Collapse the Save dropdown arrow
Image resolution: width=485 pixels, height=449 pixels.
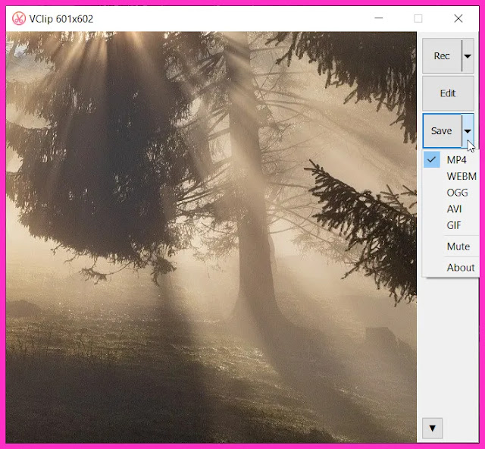(468, 130)
